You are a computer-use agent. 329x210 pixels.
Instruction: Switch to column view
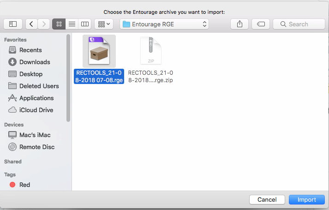tap(85, 24)
